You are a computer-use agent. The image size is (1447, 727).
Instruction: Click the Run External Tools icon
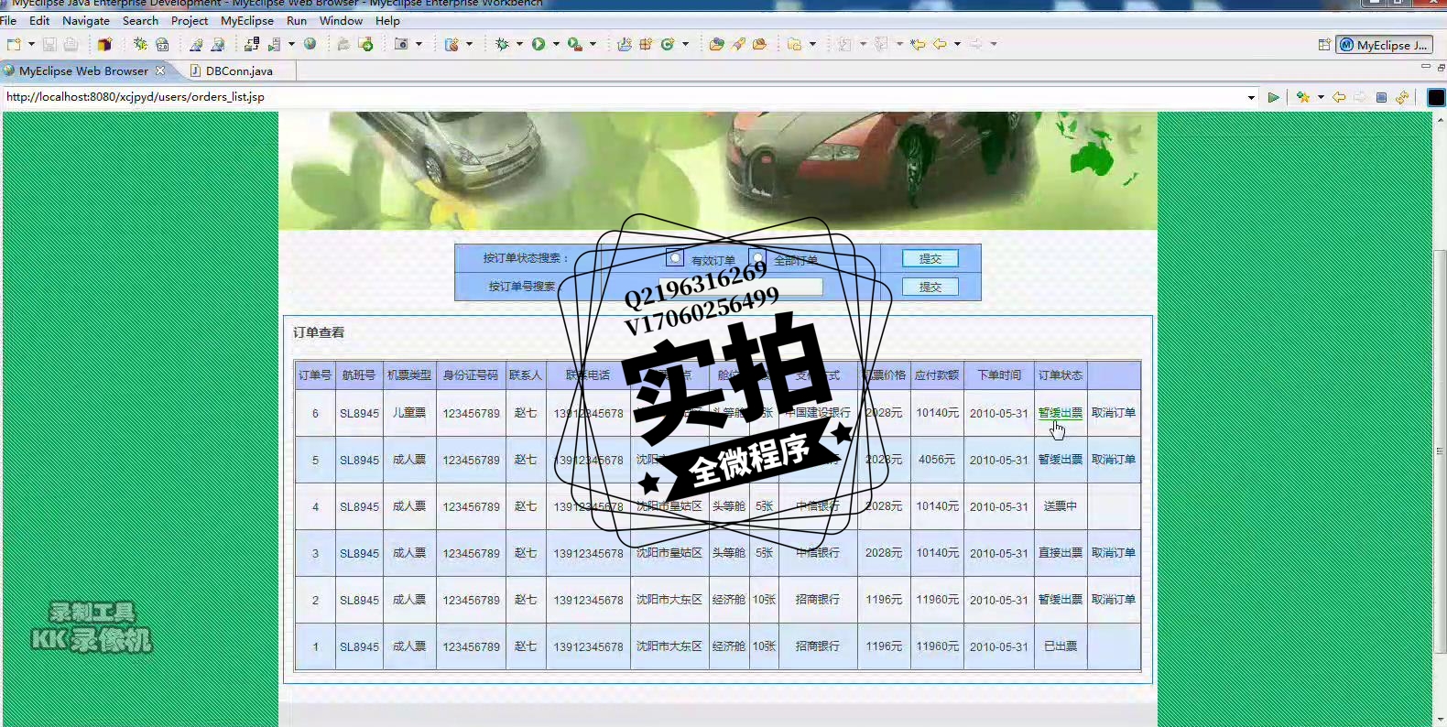point(575,44)
